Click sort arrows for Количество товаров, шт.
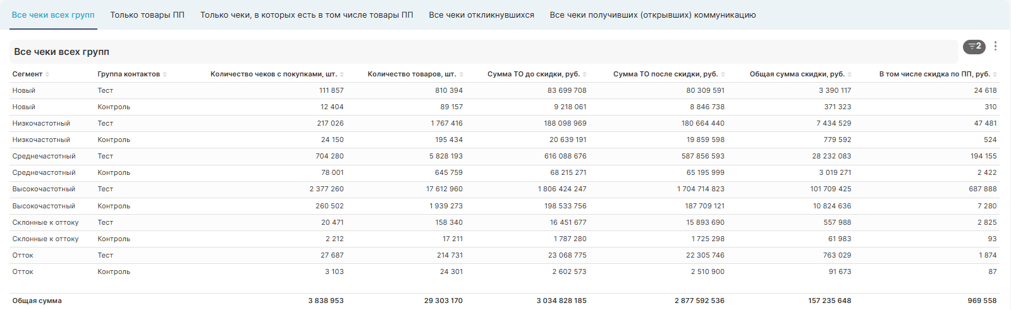The width and height of the screenshot is (1011, 310). point(462,75)
